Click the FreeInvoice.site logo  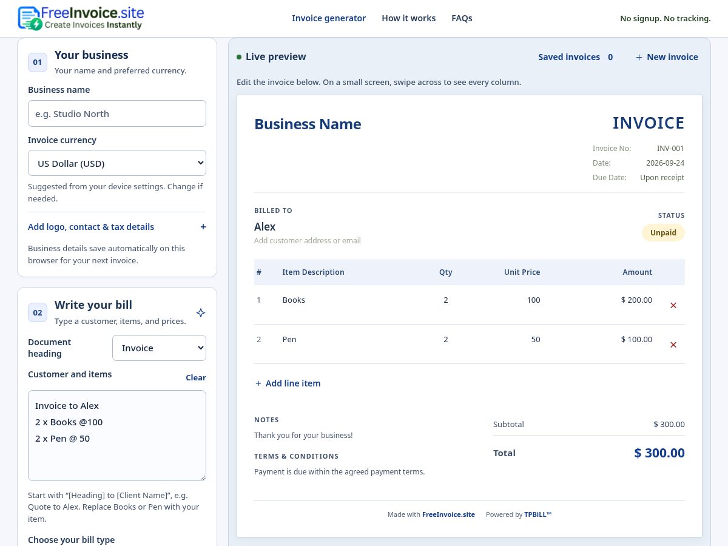click(x=81, y=18)
